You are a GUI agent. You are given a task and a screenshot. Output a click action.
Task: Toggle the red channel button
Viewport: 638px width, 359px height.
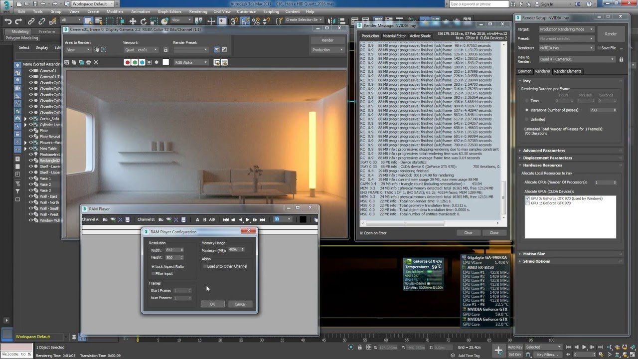[x=127, y=62]
